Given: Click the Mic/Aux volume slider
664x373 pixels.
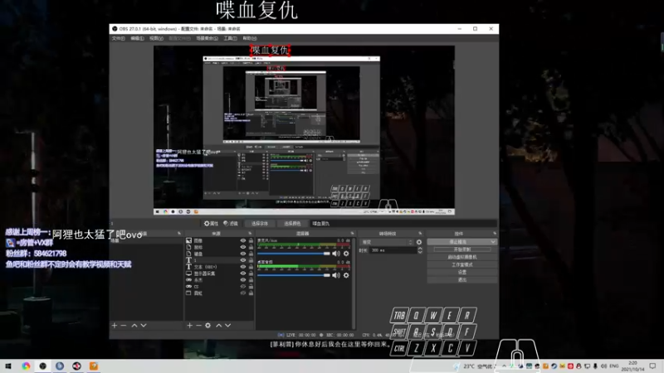Looking at the screenshot, I should pyautogui.click(x=294, y=254).
